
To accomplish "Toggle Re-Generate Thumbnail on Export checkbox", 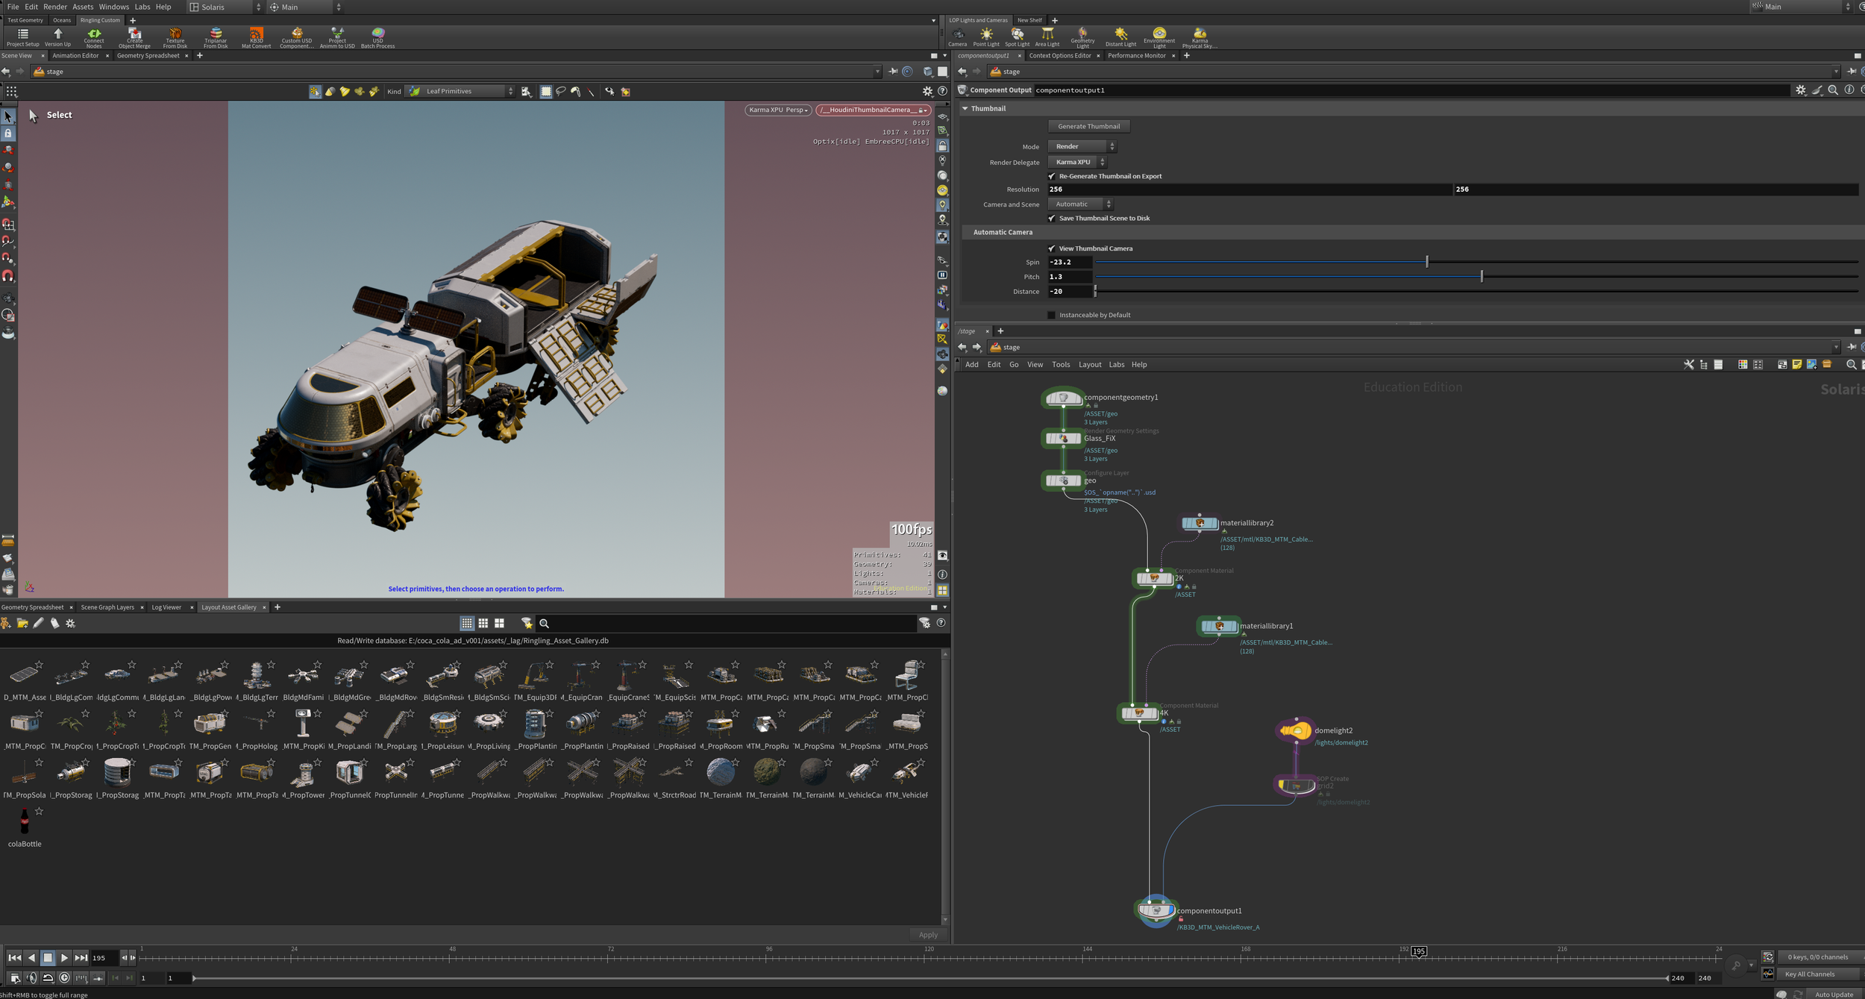I will pyautogui.click(x=1052, y=176).
